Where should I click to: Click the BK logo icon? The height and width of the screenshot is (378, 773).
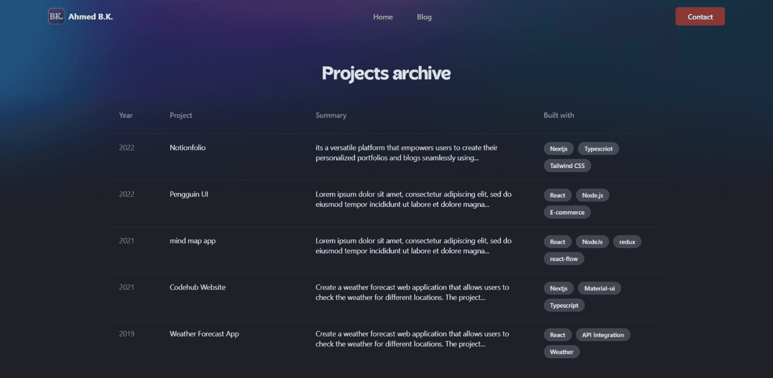[56, 16]
